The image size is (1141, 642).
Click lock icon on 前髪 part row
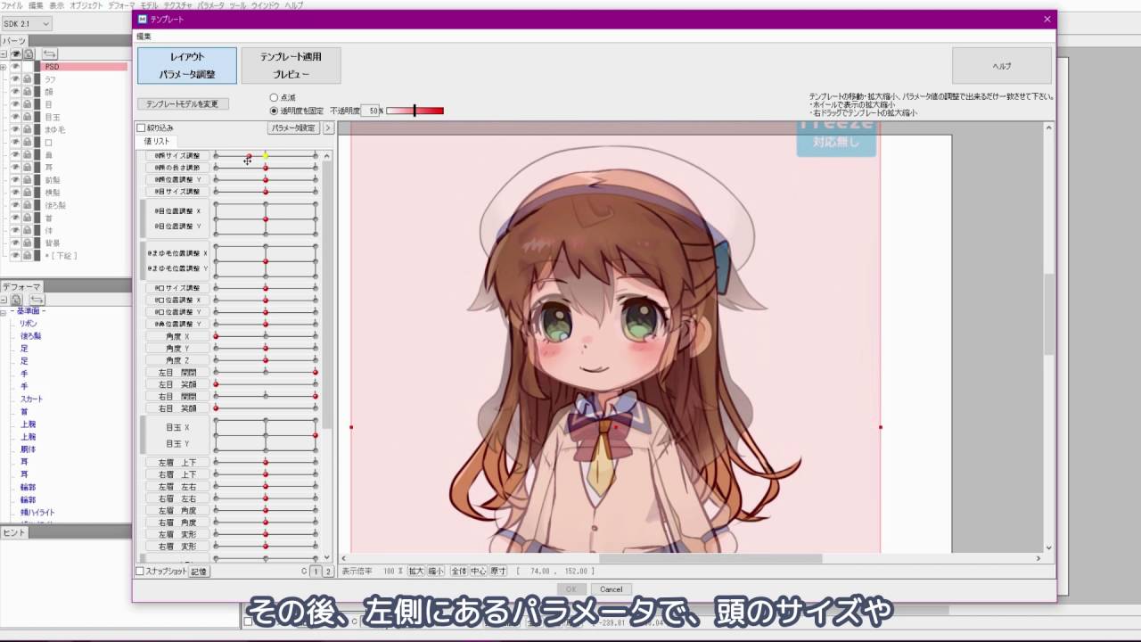28,180
